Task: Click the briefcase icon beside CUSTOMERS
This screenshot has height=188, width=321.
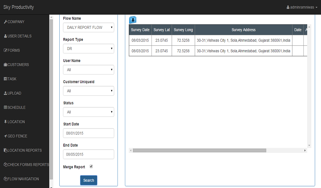Action: (5, 65)
